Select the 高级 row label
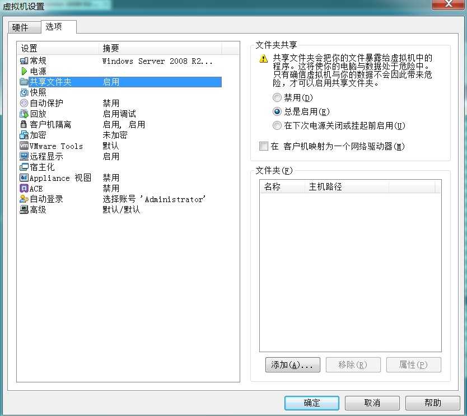Viewport: 467px width, 416px height. click(38, 209)
